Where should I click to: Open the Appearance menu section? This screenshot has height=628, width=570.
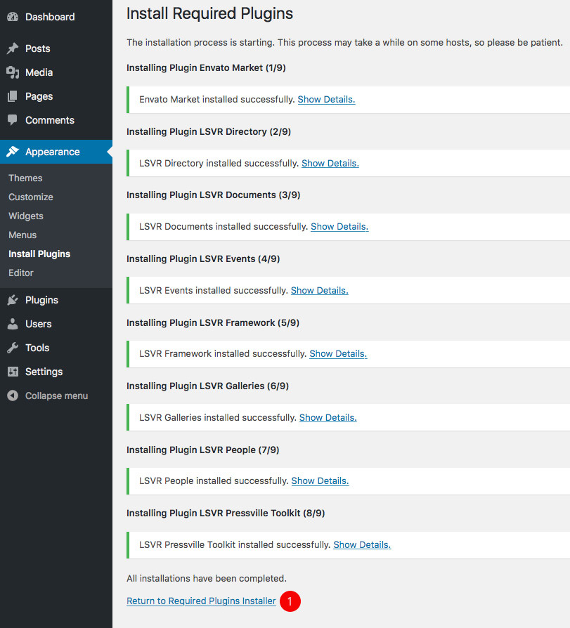coord(52,152)
